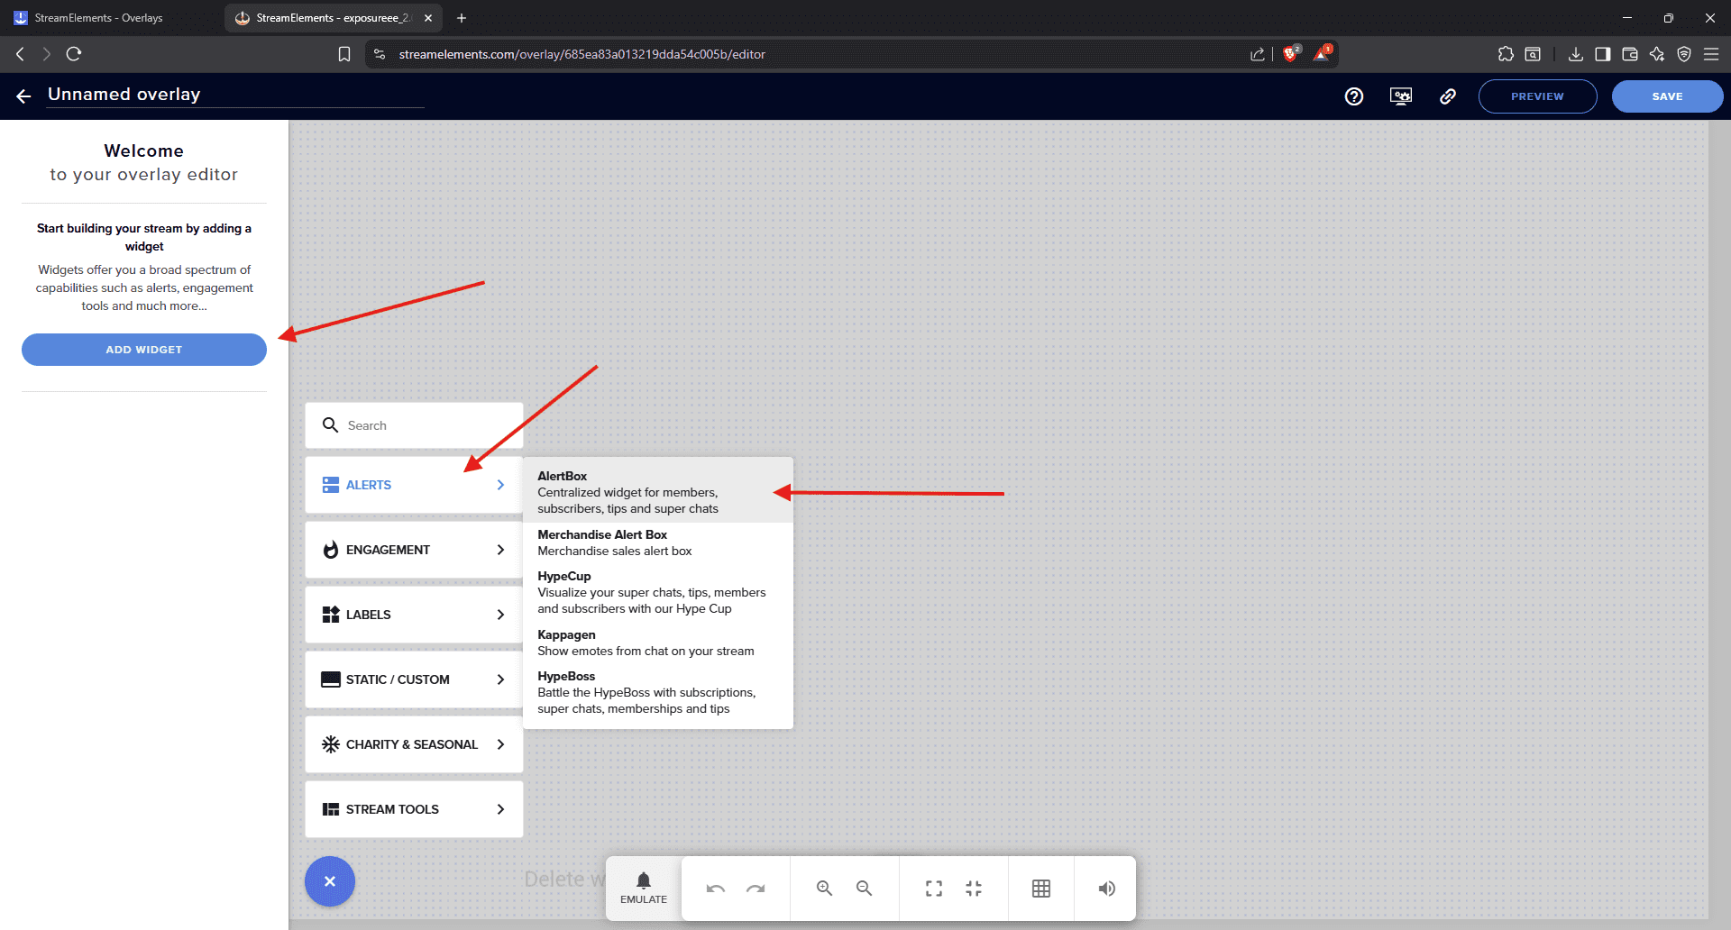Expand the STREAM TOOLS category
1731x930 pixels.
pyautogui.click(x=414, y=809)
